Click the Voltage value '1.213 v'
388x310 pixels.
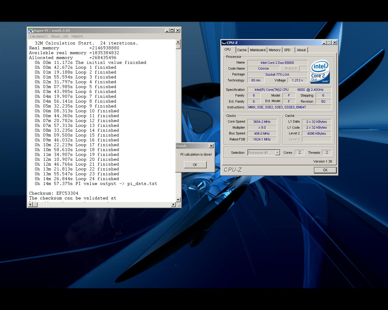298,81
